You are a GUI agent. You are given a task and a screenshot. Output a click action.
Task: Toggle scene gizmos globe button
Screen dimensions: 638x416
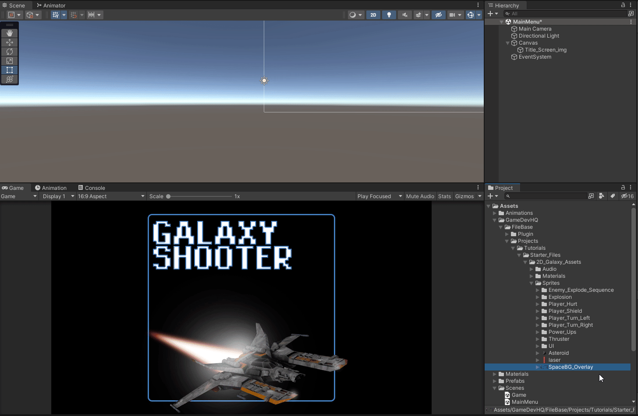pyautogui.click(x=471, y=15)
